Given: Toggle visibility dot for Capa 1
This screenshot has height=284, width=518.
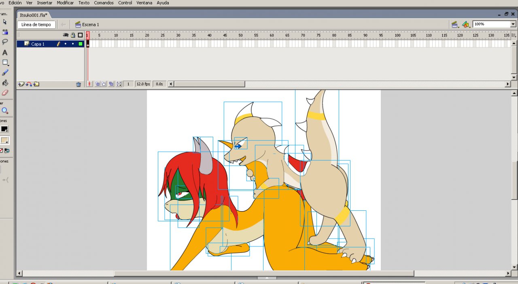Looking at the screenshot, I should click(66, 44).
